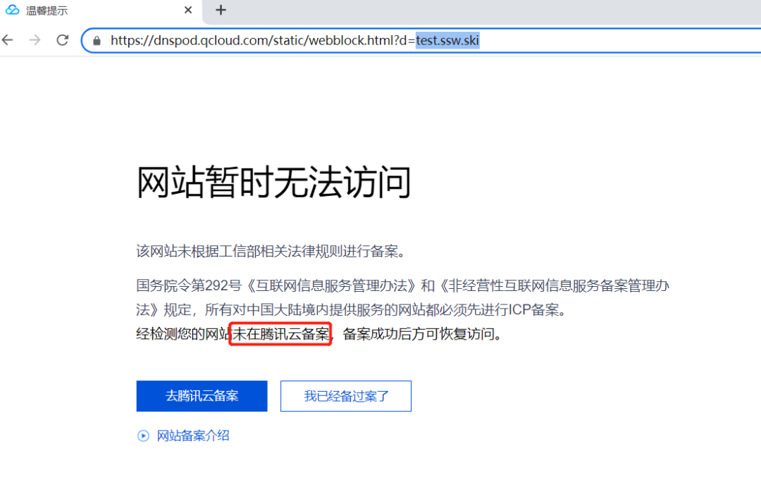Click the address bar URL field
This screenshot has height=482, width=761.
coord(421,40)
